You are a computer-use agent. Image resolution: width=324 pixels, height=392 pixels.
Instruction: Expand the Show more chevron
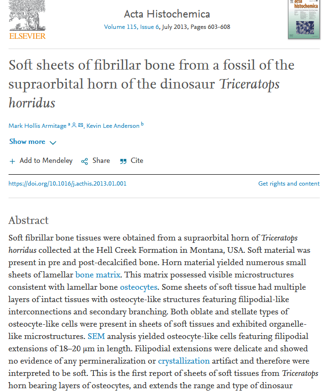pos(53,143)
